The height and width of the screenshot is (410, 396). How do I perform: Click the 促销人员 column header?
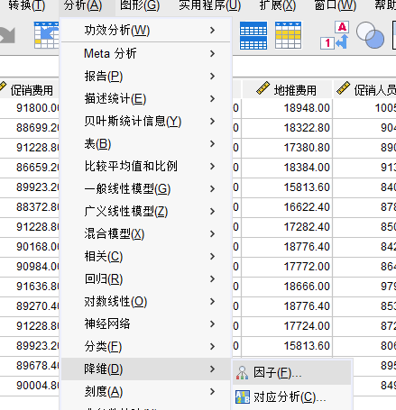click(364, 89)
